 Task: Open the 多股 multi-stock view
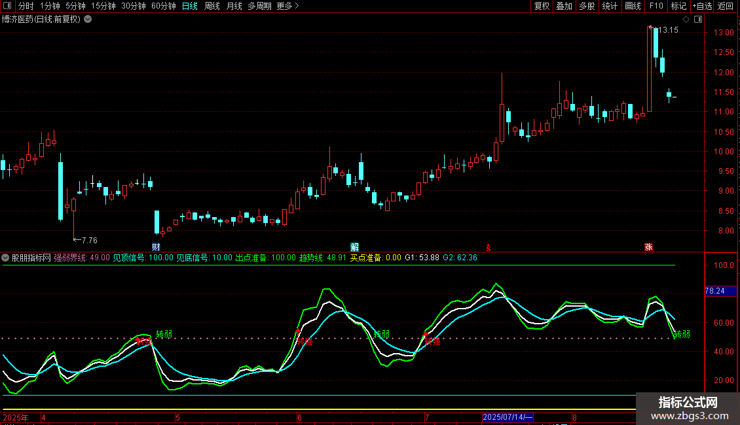(x=587, y=6)
